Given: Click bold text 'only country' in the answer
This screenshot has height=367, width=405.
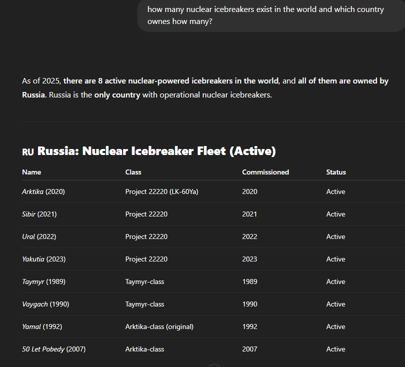Looking at the screenshot, I should pos(117,95).
